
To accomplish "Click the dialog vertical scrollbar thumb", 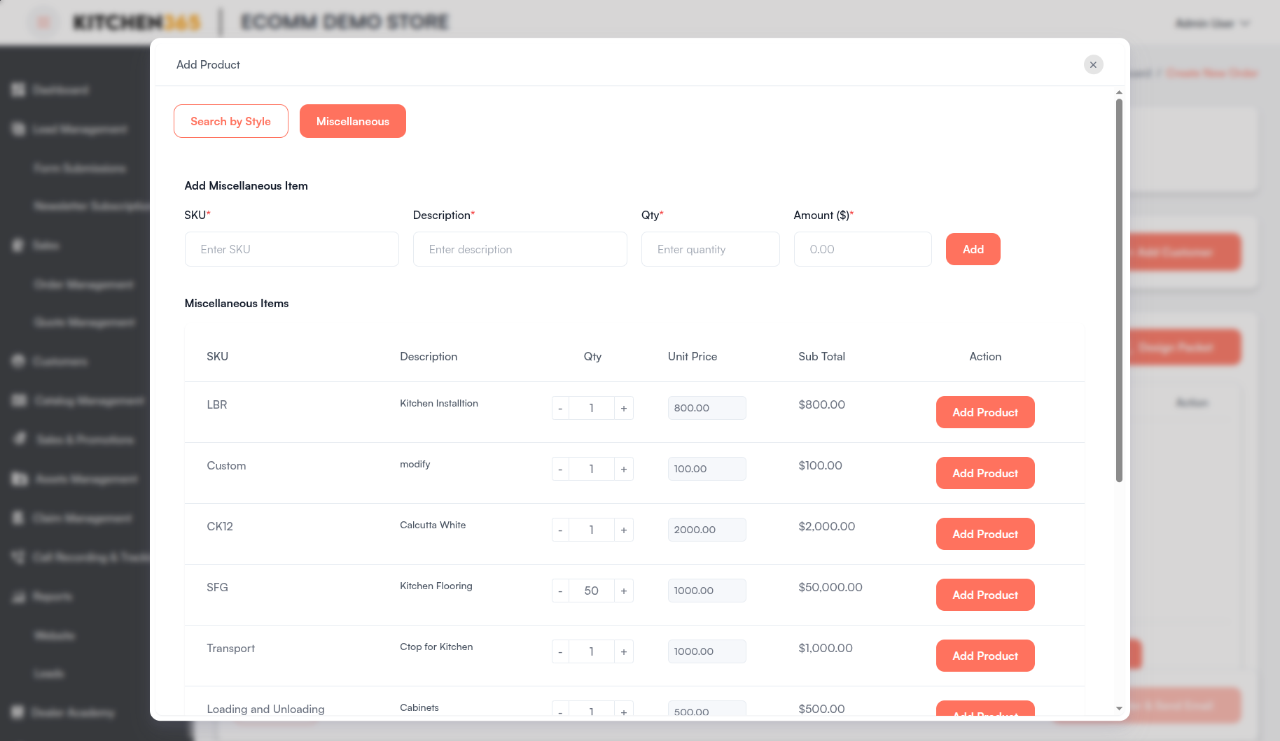I will (1119, 290).
